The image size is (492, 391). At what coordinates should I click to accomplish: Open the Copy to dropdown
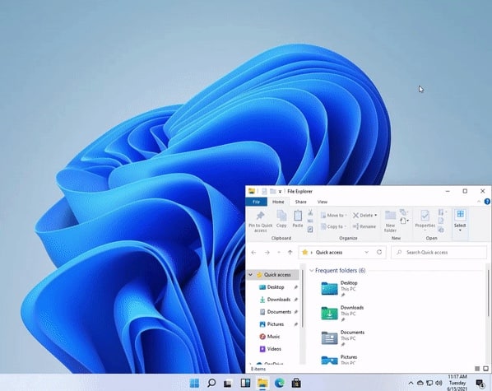pos(333,226)
